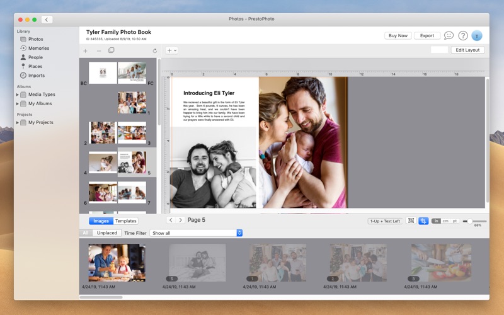
Task: Click the Buy Now button
Action: [398, 36]
